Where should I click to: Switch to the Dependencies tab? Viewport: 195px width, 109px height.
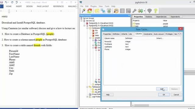[x=161, y=17]
